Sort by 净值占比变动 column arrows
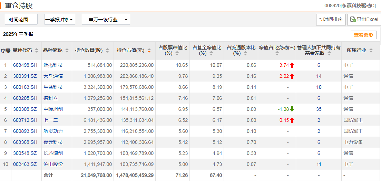The height and width of the screenshot is (181, 381). 277,53
